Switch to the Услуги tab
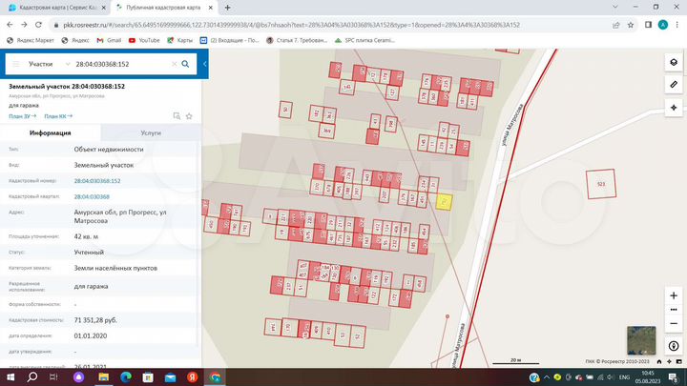 click(x=150, y=133)
